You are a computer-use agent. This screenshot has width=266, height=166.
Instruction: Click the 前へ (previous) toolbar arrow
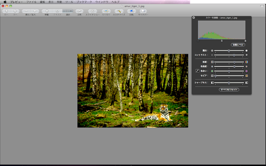(6, 11)
